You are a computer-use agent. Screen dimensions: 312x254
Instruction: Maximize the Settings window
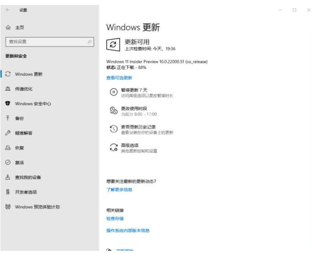click(295, 10)
